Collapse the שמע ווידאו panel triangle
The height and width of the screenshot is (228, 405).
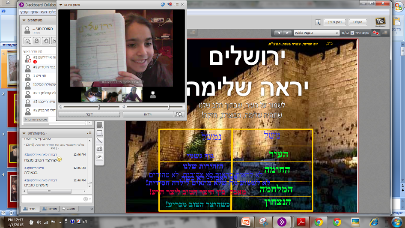tap(61, 5)
